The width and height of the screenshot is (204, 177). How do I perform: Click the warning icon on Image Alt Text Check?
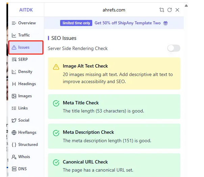tap(56, 67)
